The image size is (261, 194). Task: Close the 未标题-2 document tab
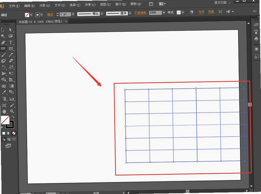coord(66,21)
